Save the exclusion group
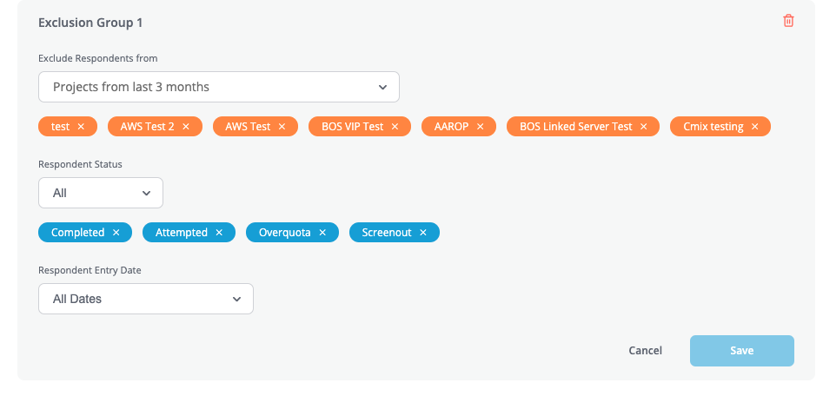 (741, 351)
